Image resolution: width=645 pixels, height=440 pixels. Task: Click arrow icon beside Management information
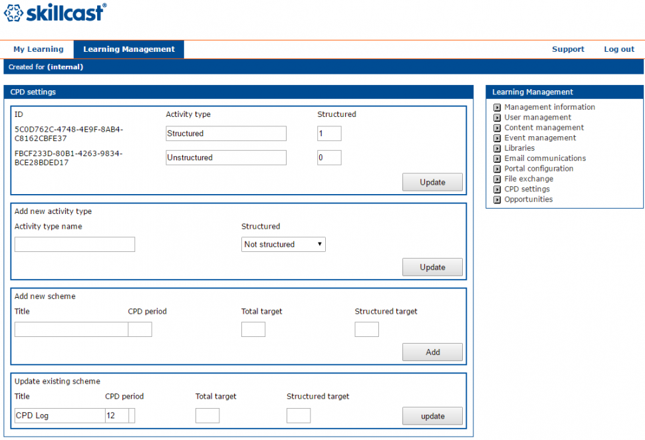(x=497, y=107)
